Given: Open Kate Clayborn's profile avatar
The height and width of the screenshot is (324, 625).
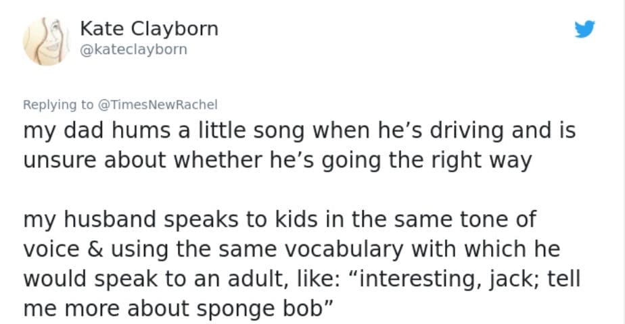Looking at the screenshot, I should click(45, 42).
